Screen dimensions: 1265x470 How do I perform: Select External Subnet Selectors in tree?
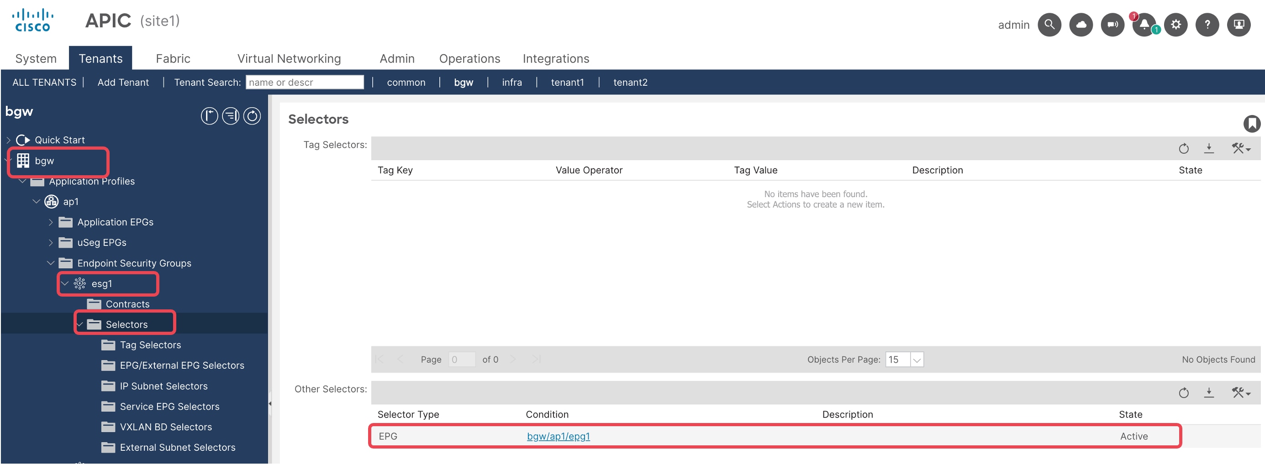tap(177, 448)
